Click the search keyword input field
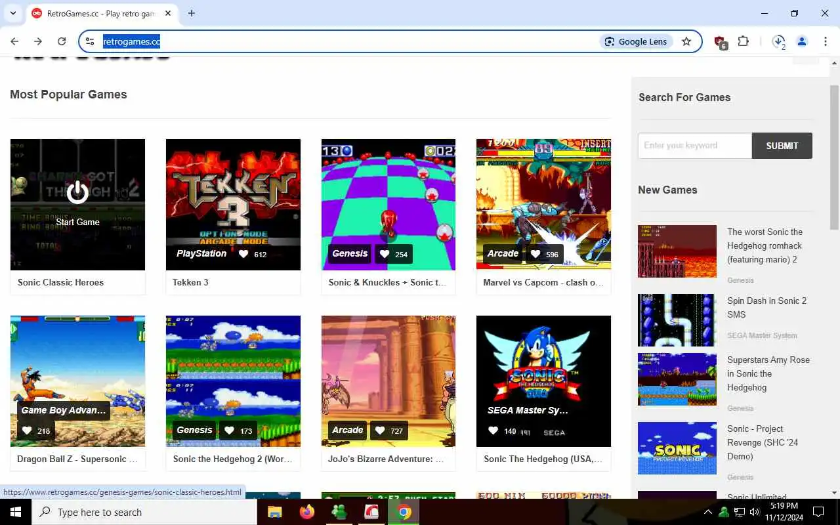 pyautogui.click(x=694, y=146)
